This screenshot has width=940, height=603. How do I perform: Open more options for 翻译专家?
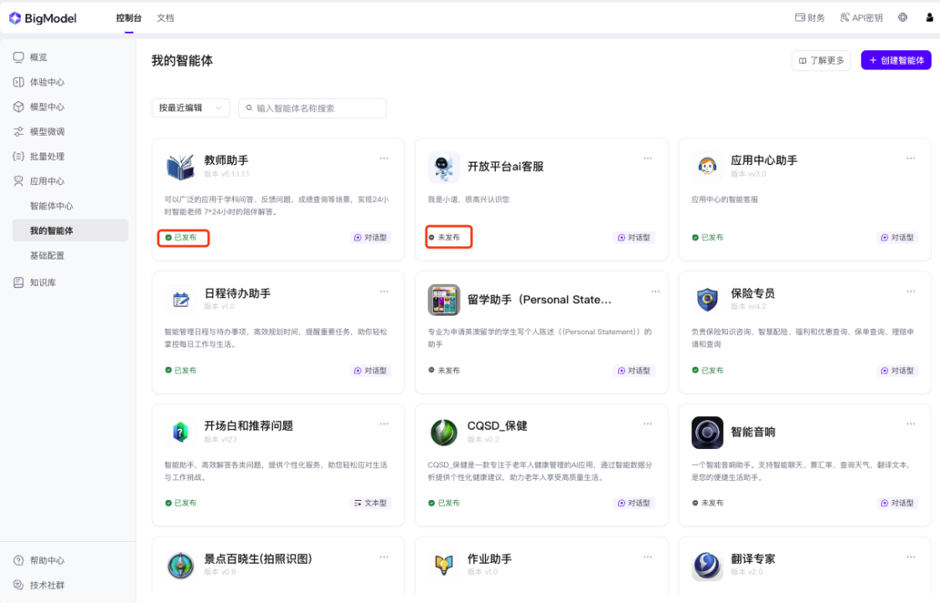pos(911,557)
